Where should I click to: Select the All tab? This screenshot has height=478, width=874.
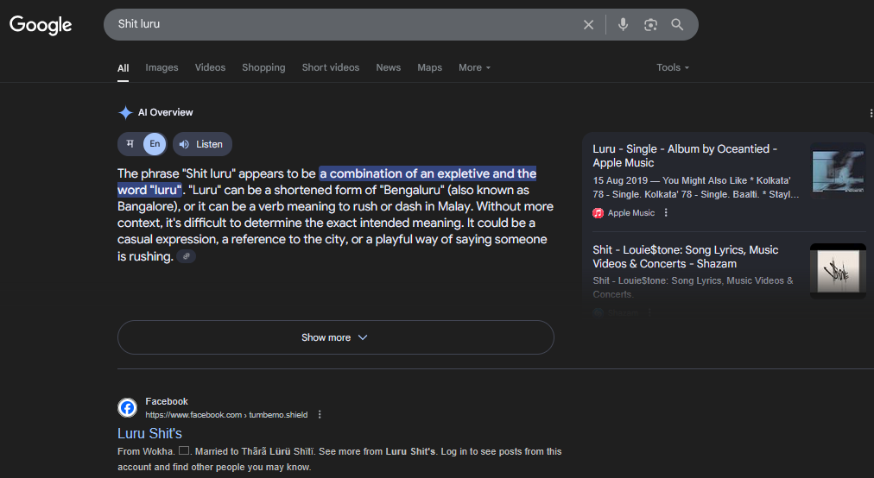coord(123,68)
